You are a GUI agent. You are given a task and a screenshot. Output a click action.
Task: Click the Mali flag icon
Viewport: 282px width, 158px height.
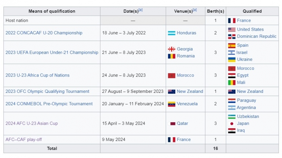(x=232, y=83)
